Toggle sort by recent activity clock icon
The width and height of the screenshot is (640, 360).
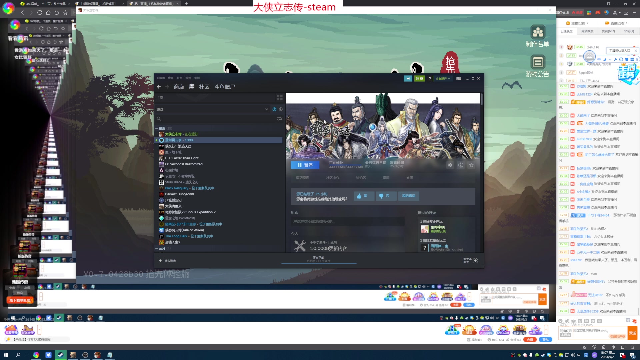click(274, 109)
